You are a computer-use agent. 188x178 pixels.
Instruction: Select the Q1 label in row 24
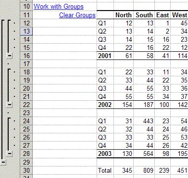pyautogui.click(x=105, y=121)
